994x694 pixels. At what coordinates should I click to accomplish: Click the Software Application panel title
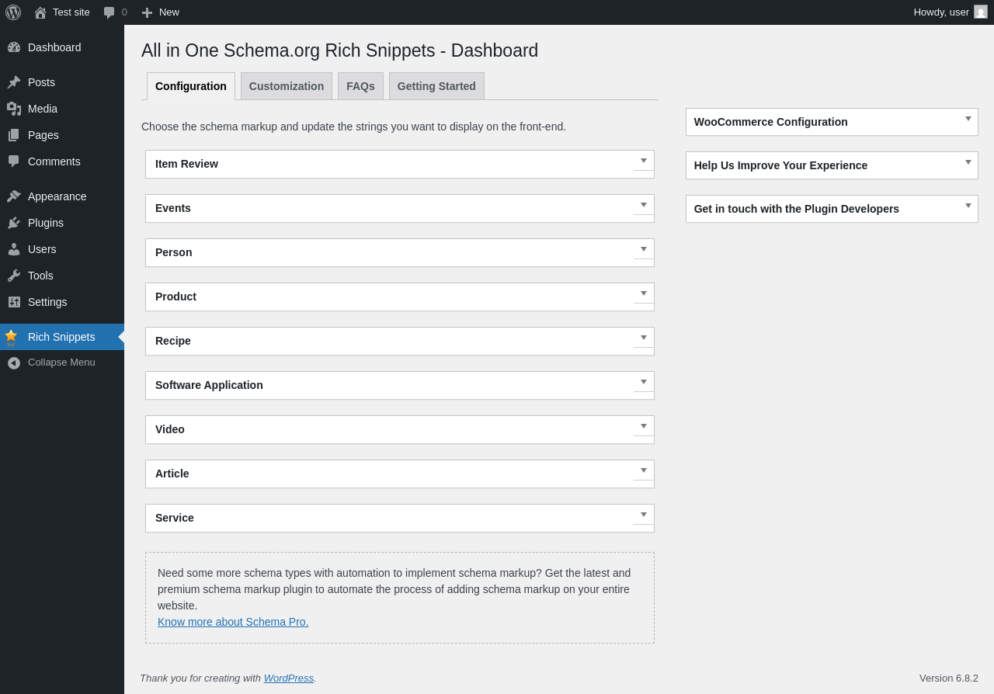coord(209,385)
